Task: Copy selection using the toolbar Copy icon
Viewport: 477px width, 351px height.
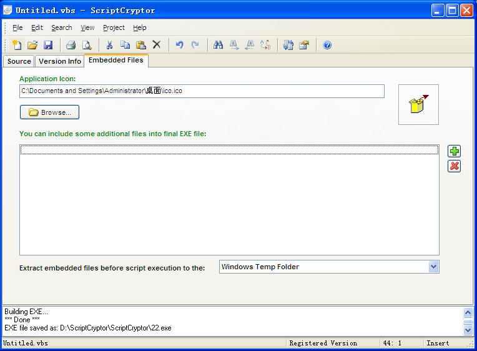Action: pyautogui.click(x=125, y=45)
